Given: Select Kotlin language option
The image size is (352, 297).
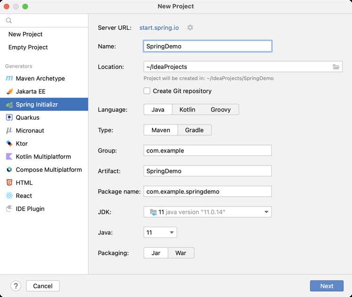Looking at the screenshot, I should (x=187, y=109).
